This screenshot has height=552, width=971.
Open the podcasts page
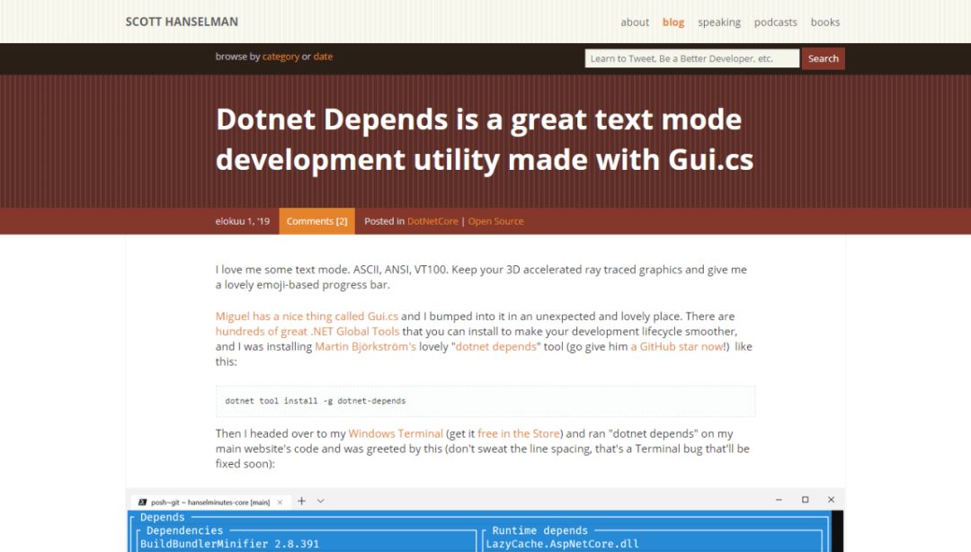(x=775, y=22)
